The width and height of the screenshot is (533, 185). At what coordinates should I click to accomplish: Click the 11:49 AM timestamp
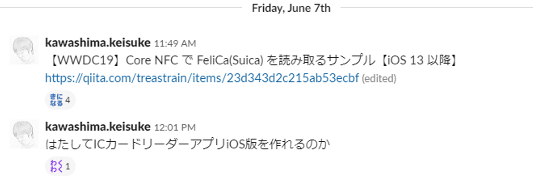[x=175, y=44]
